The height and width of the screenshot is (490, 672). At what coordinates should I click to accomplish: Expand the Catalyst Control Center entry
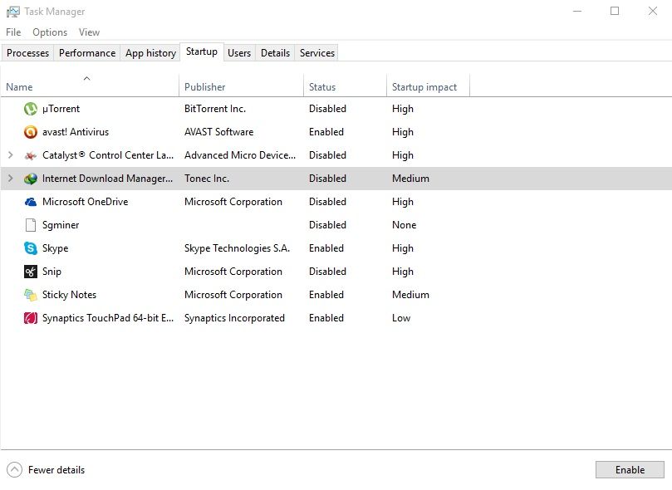(x=10, y=155)
